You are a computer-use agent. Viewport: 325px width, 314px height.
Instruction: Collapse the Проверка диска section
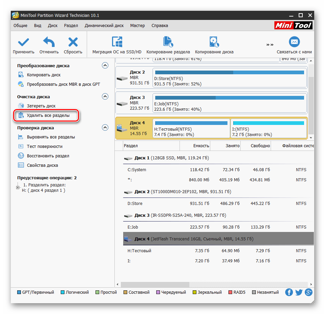105,128
